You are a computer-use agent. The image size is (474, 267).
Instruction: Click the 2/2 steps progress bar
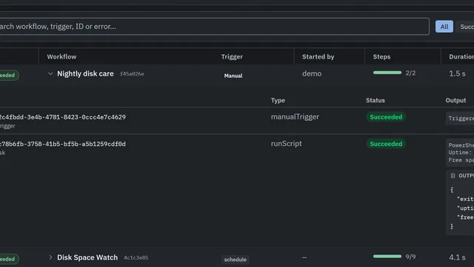coord(387,73)
